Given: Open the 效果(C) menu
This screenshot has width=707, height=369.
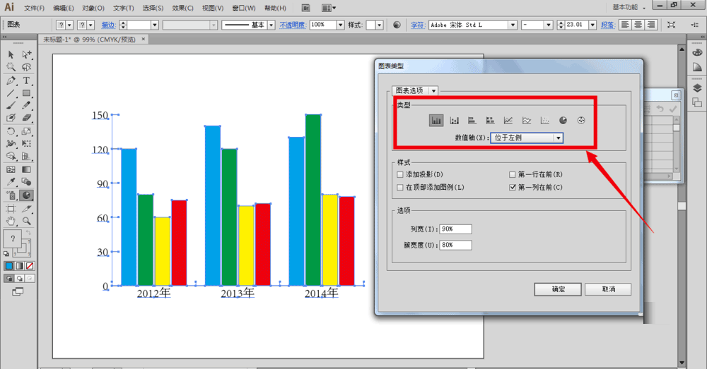Looking at the screenshot, I should coord(182,8).
